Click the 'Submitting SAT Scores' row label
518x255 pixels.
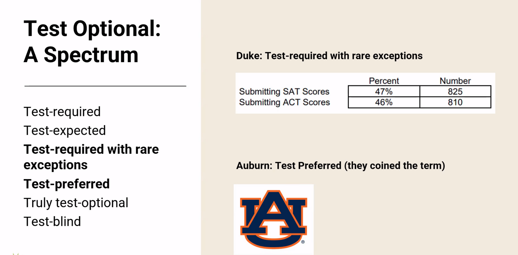(284, 92)
